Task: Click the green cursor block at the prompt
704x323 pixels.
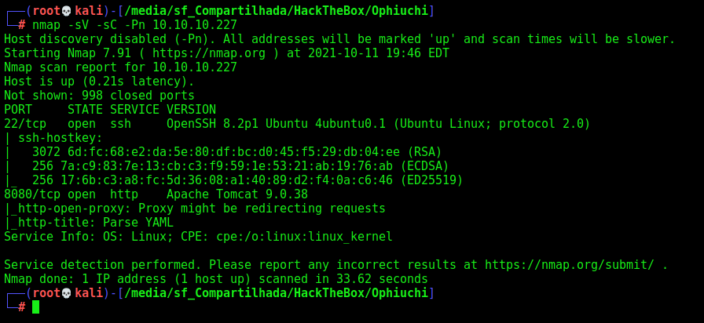Action: pyautogui.click(x=35, y=307)
